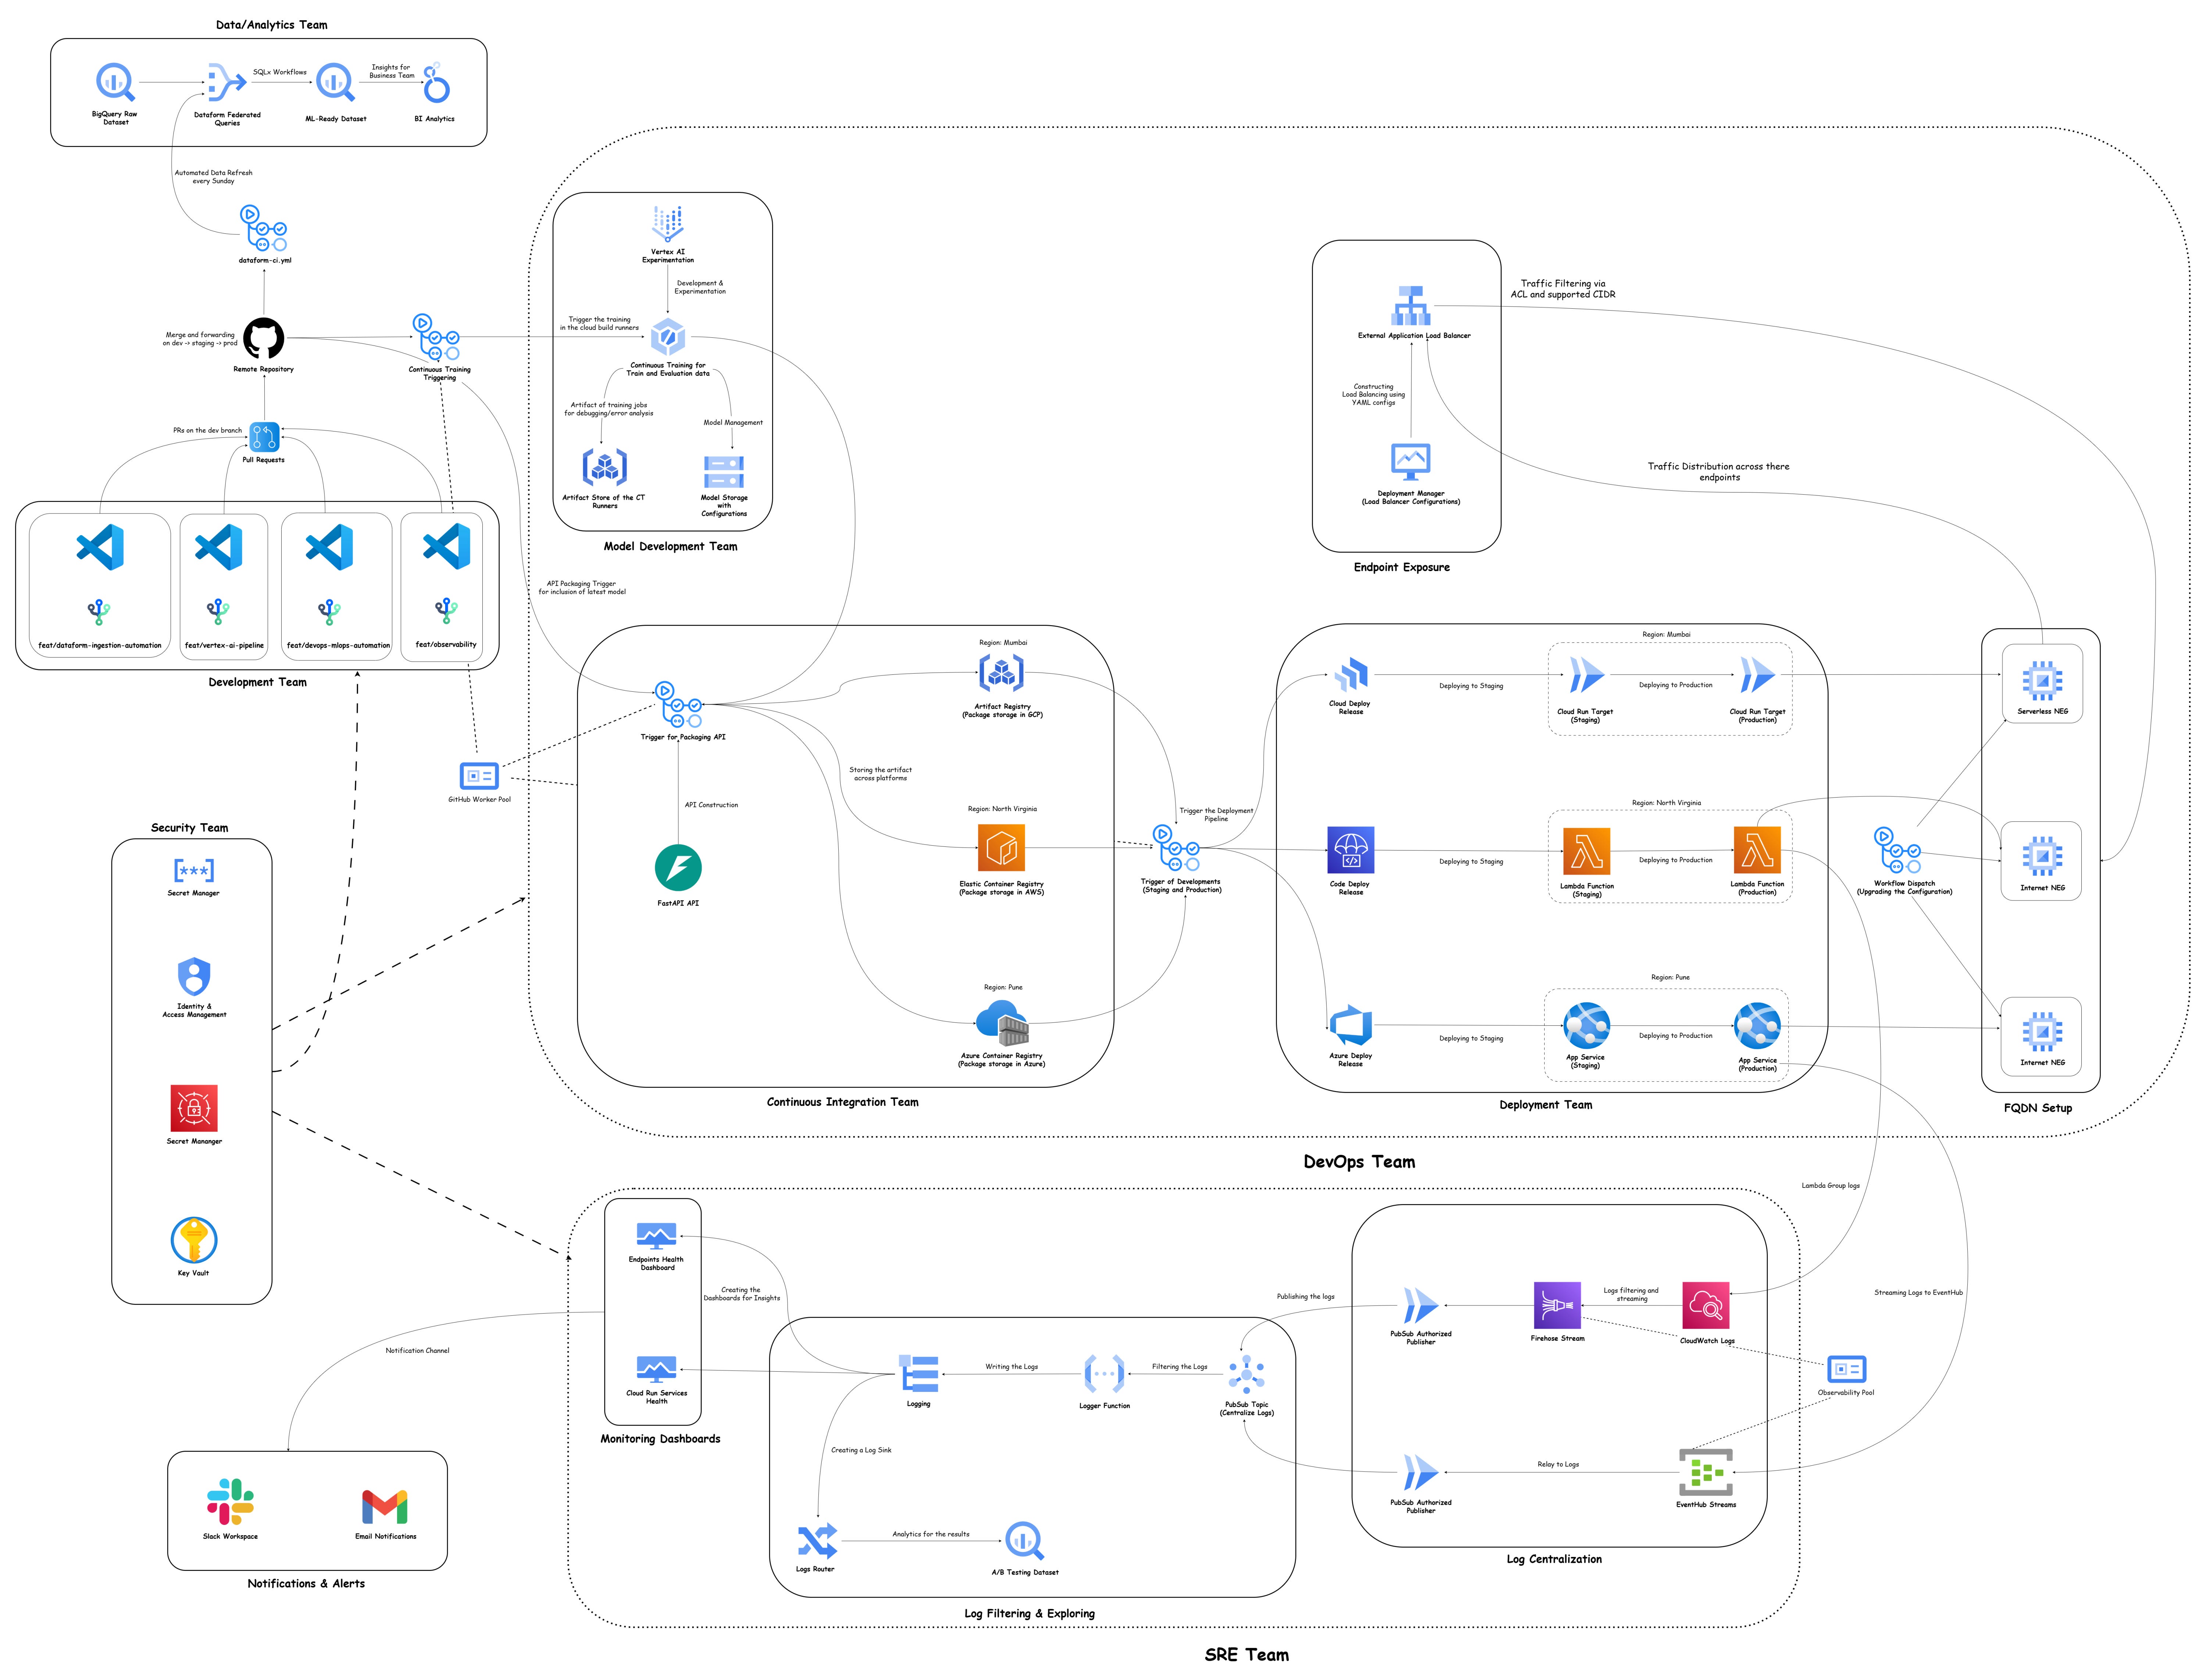Click the "Model Development Team" label
Screen dimensions: 2206x1680
click(670, 547)
